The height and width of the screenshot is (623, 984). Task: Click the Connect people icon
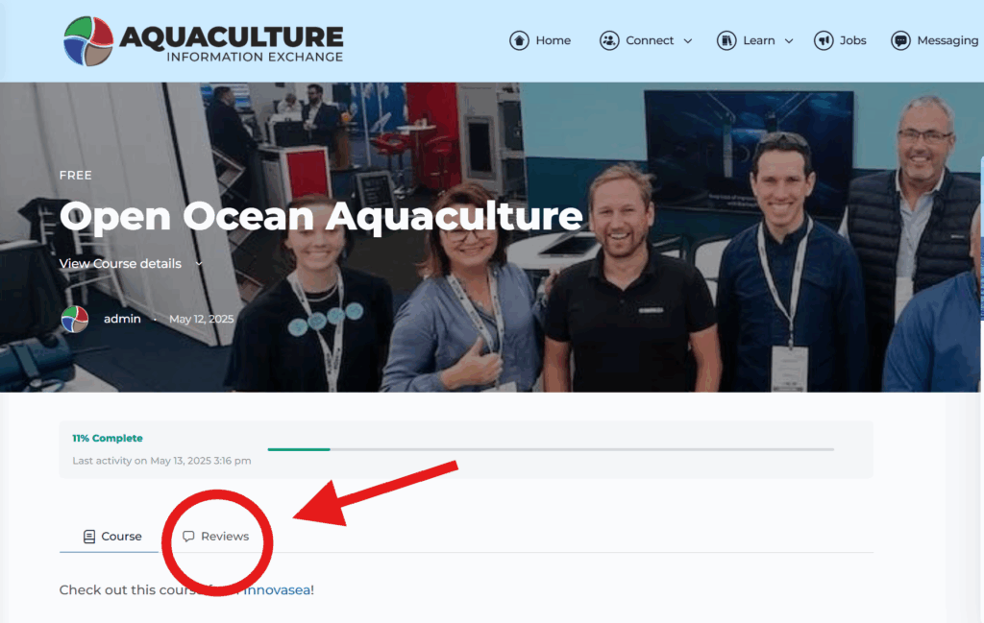pos(608,40)
